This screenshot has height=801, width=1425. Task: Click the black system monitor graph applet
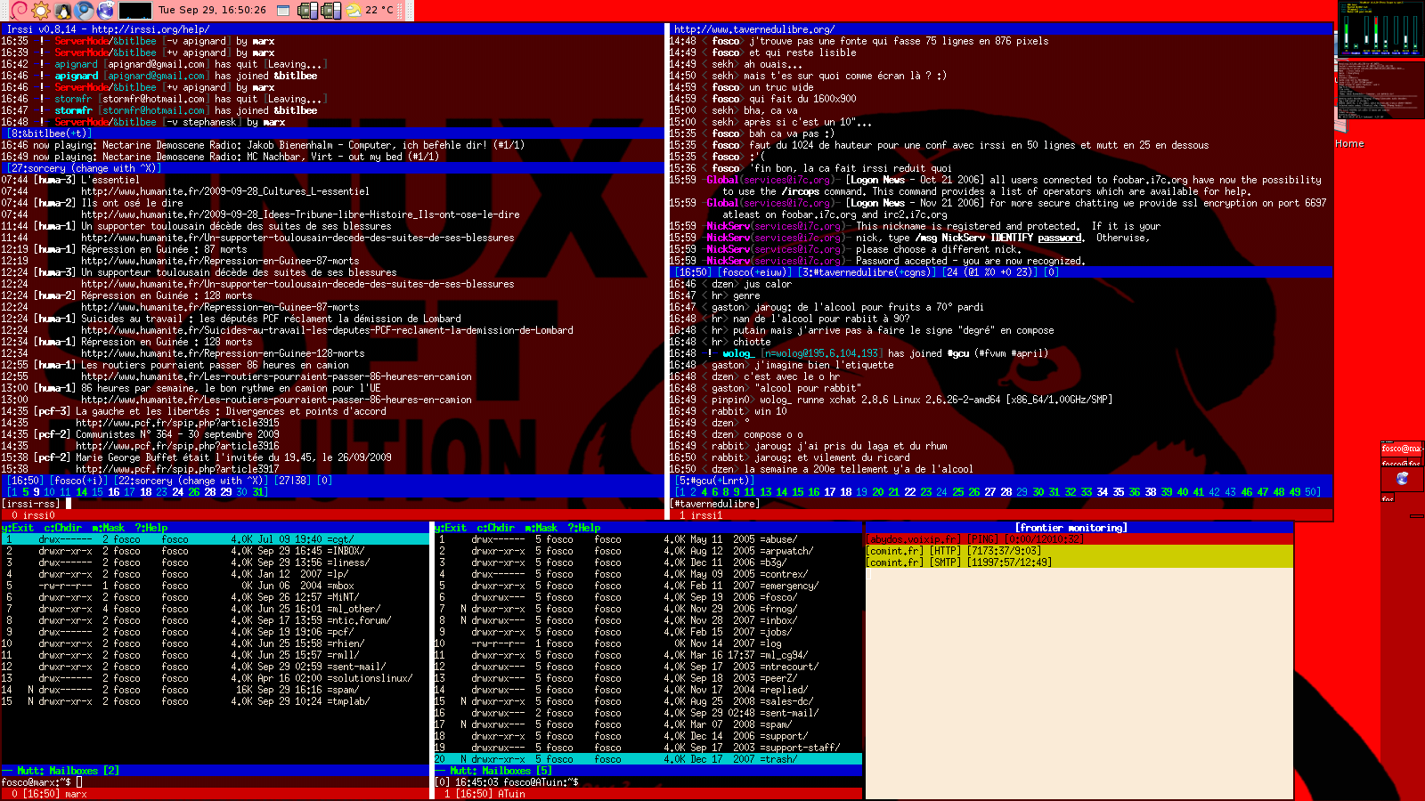135,11
